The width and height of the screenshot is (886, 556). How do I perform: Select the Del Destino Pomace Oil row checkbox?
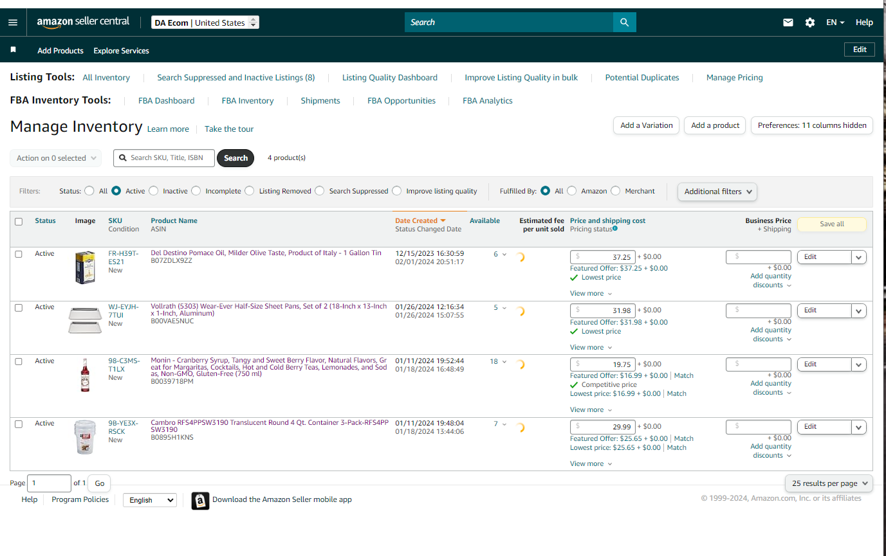tap(19, 254)
